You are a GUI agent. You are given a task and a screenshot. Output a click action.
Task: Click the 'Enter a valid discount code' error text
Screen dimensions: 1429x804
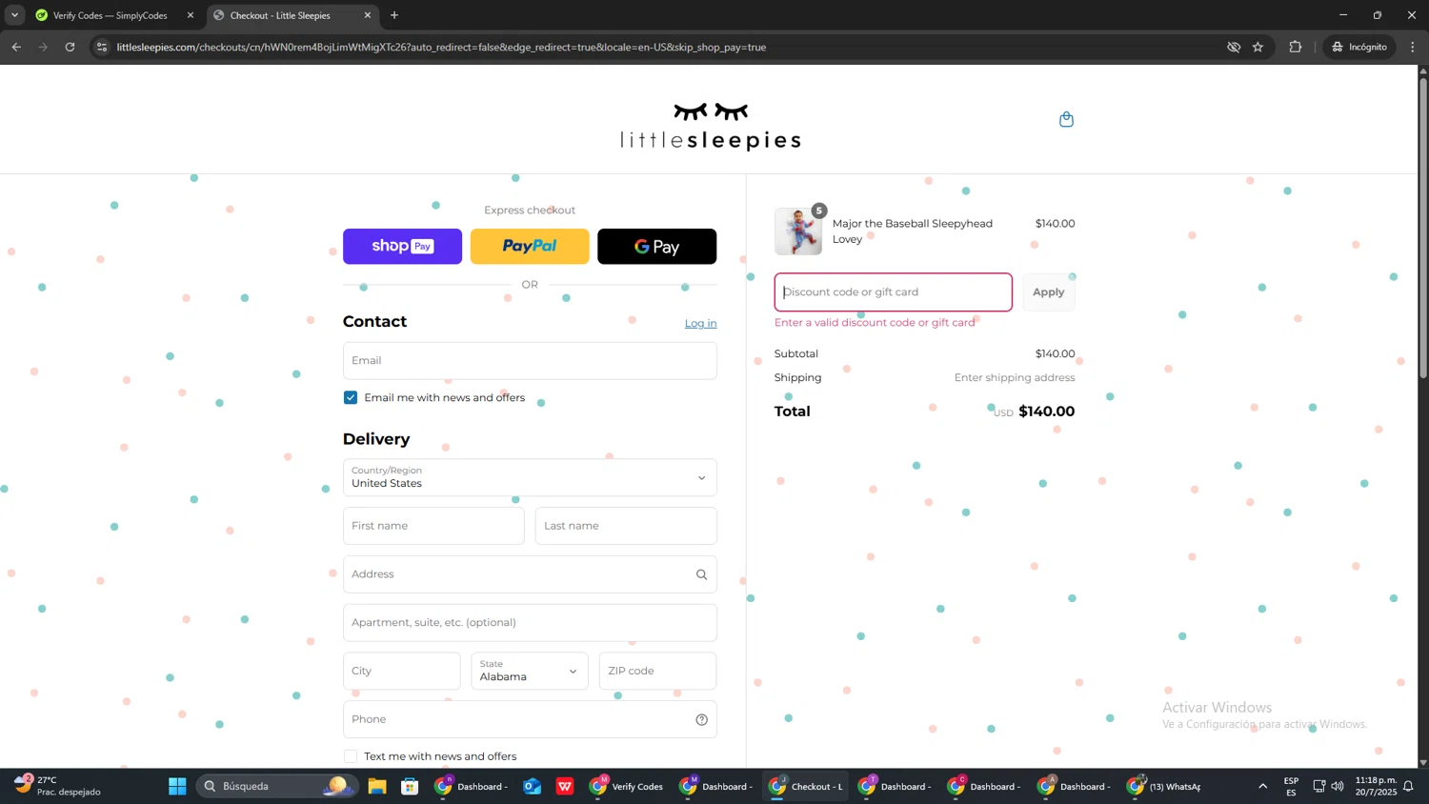[875, 323]
